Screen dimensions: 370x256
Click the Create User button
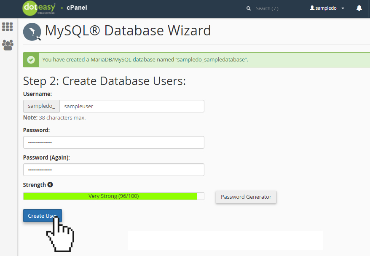click(x=42, y=215)
